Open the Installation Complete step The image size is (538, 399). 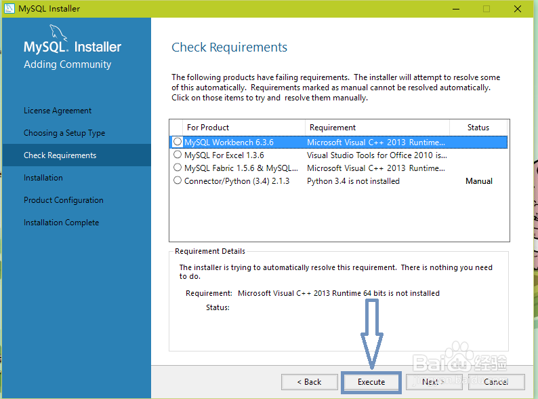pos(61,223)
